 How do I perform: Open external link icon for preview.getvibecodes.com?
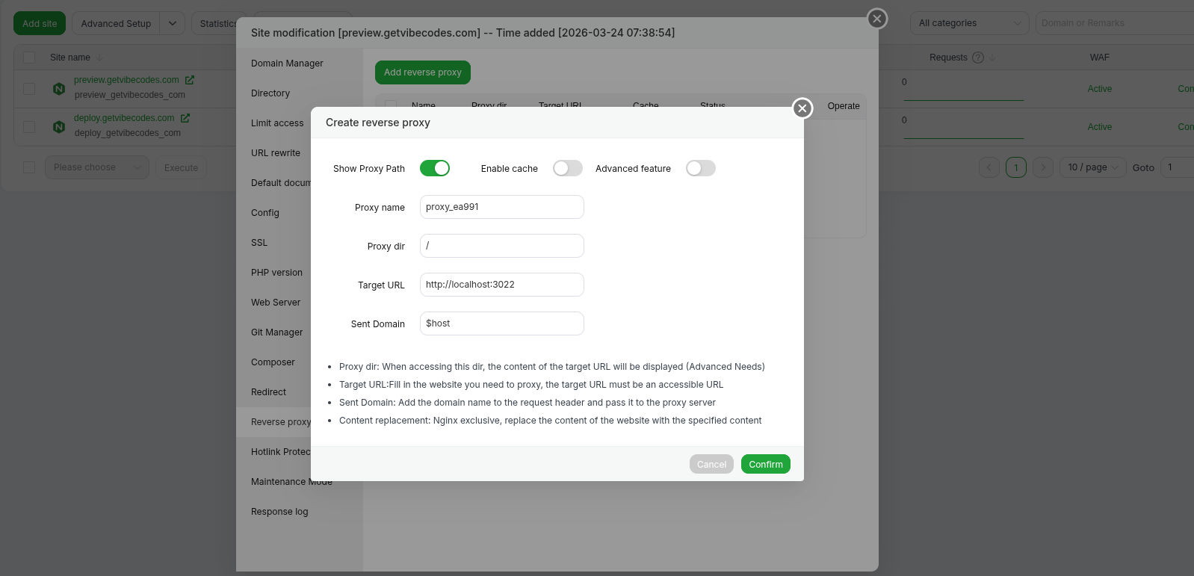coord(190,80)
